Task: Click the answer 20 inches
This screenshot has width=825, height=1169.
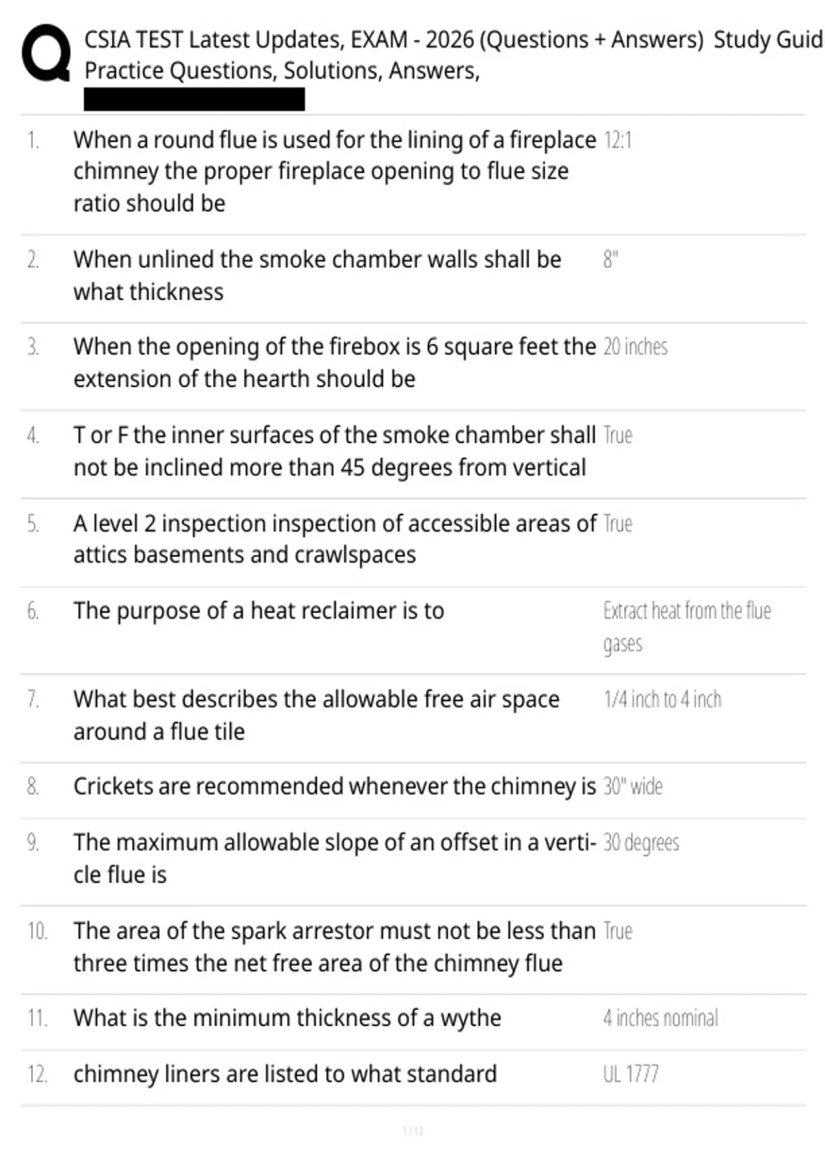Action: pyautogui.click(x=635, y=347)
